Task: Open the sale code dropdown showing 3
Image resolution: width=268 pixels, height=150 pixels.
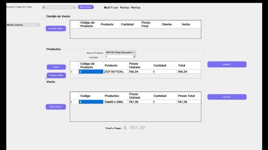Action: 59,7
